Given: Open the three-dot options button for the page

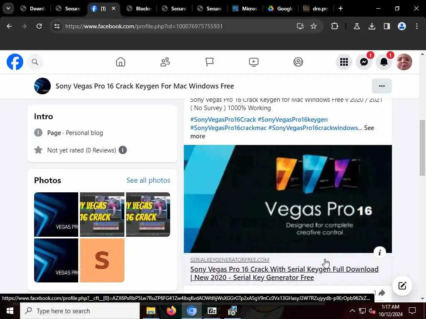Looking at the screenshot, I should (382, 86).
